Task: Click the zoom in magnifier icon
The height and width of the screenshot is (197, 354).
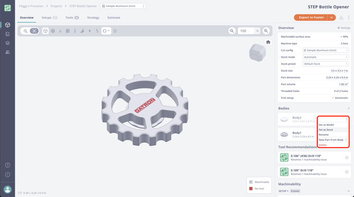Action: 266,31
